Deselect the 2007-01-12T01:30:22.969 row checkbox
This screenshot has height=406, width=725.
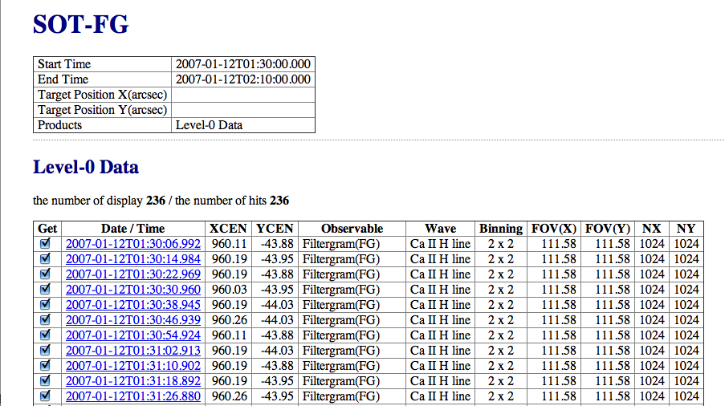(46, 274)
